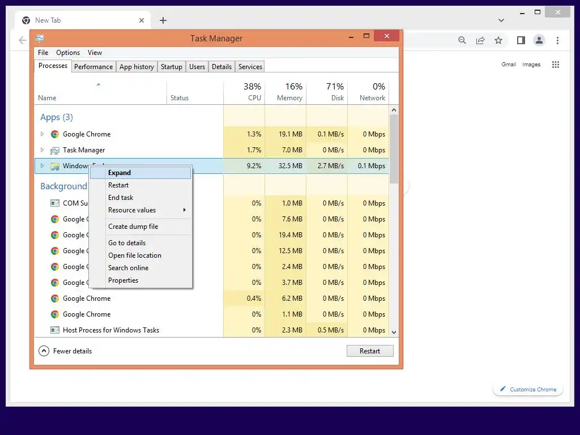Click the Windows Explorer folder icon
The image size is (580, 435).
coord(55,166)
